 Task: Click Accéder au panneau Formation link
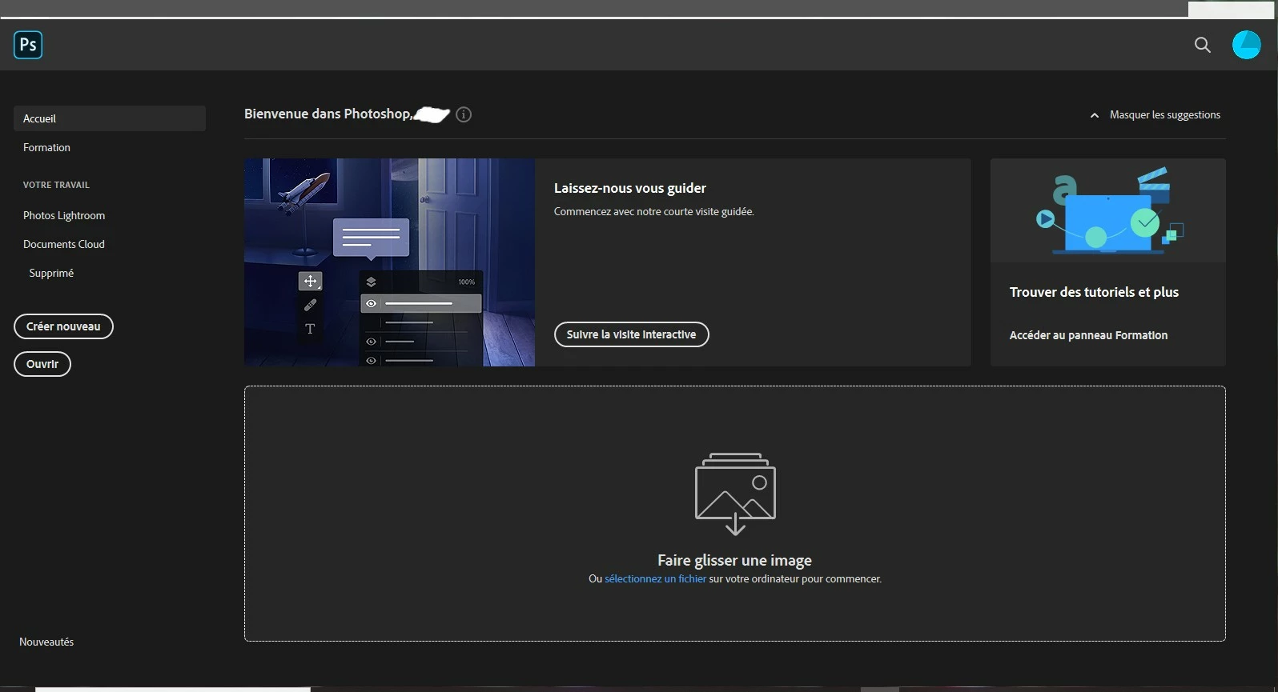coord(1088,335)
